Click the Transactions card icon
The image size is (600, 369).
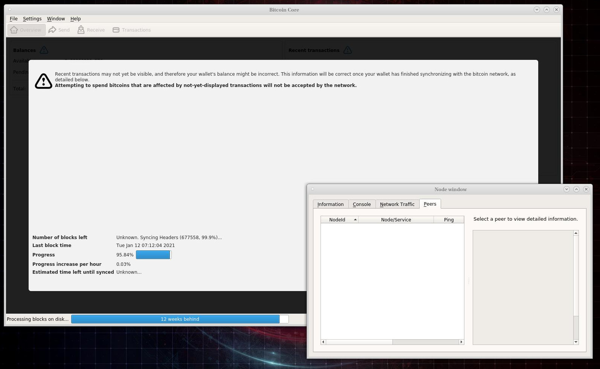pyautogui.click(x=116, y=30)
